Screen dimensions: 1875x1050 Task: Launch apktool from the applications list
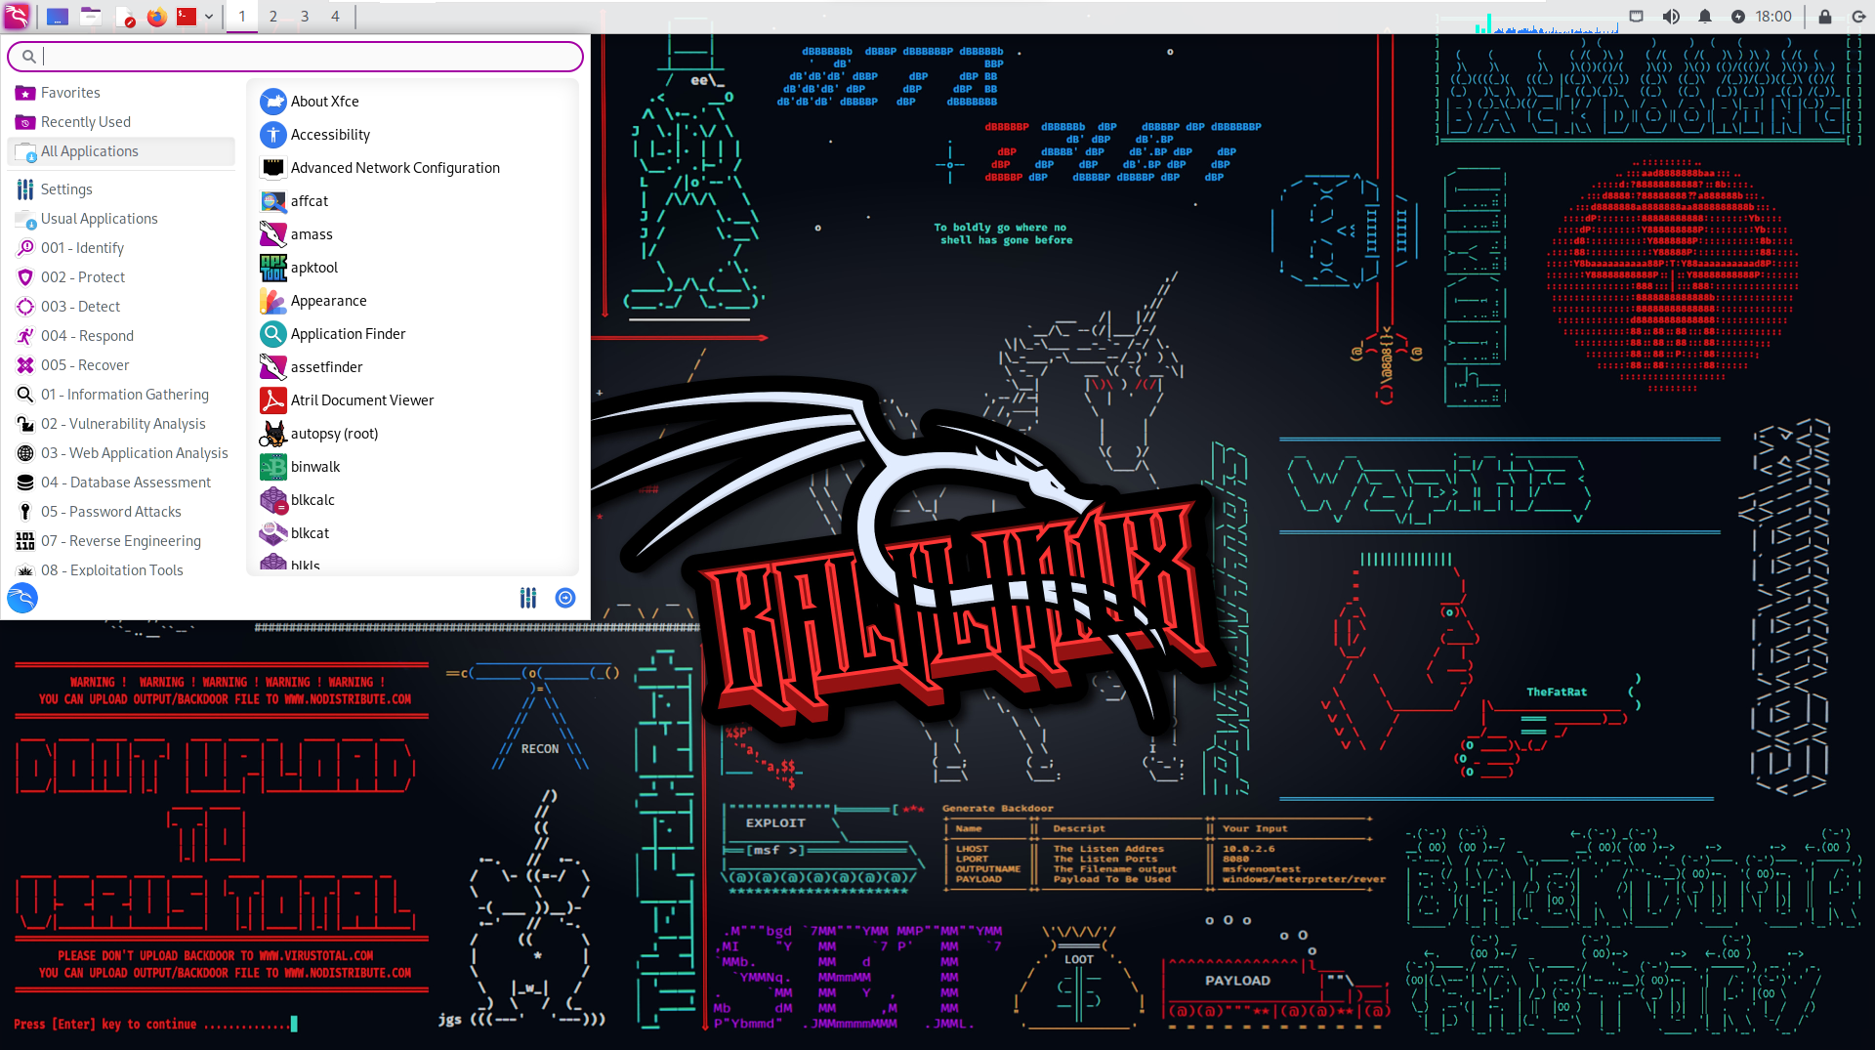(x=313, y=268)
